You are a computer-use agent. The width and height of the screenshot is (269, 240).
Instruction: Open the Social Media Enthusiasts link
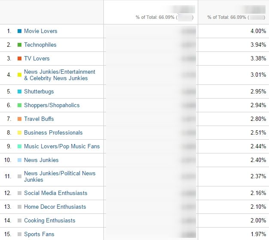55,193
